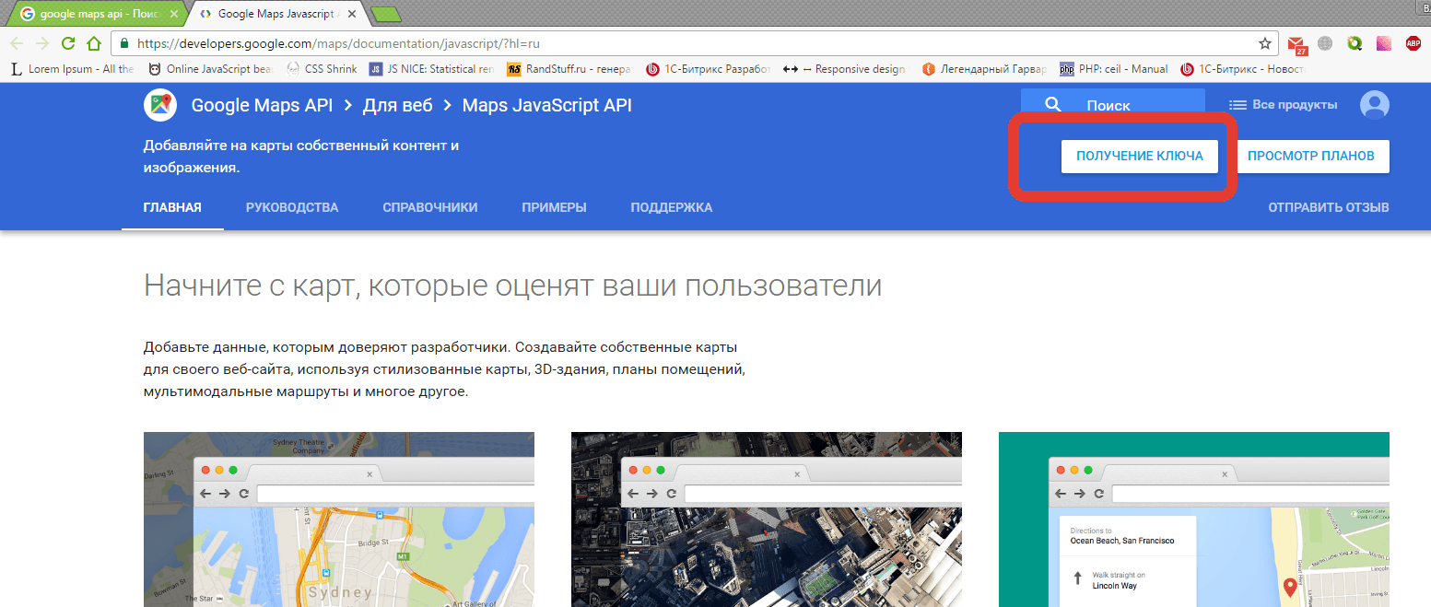The height and width of the screenshot is (607, 1431).
Task: Switch to the google maps api tab
Action: (x=96, y=14)
